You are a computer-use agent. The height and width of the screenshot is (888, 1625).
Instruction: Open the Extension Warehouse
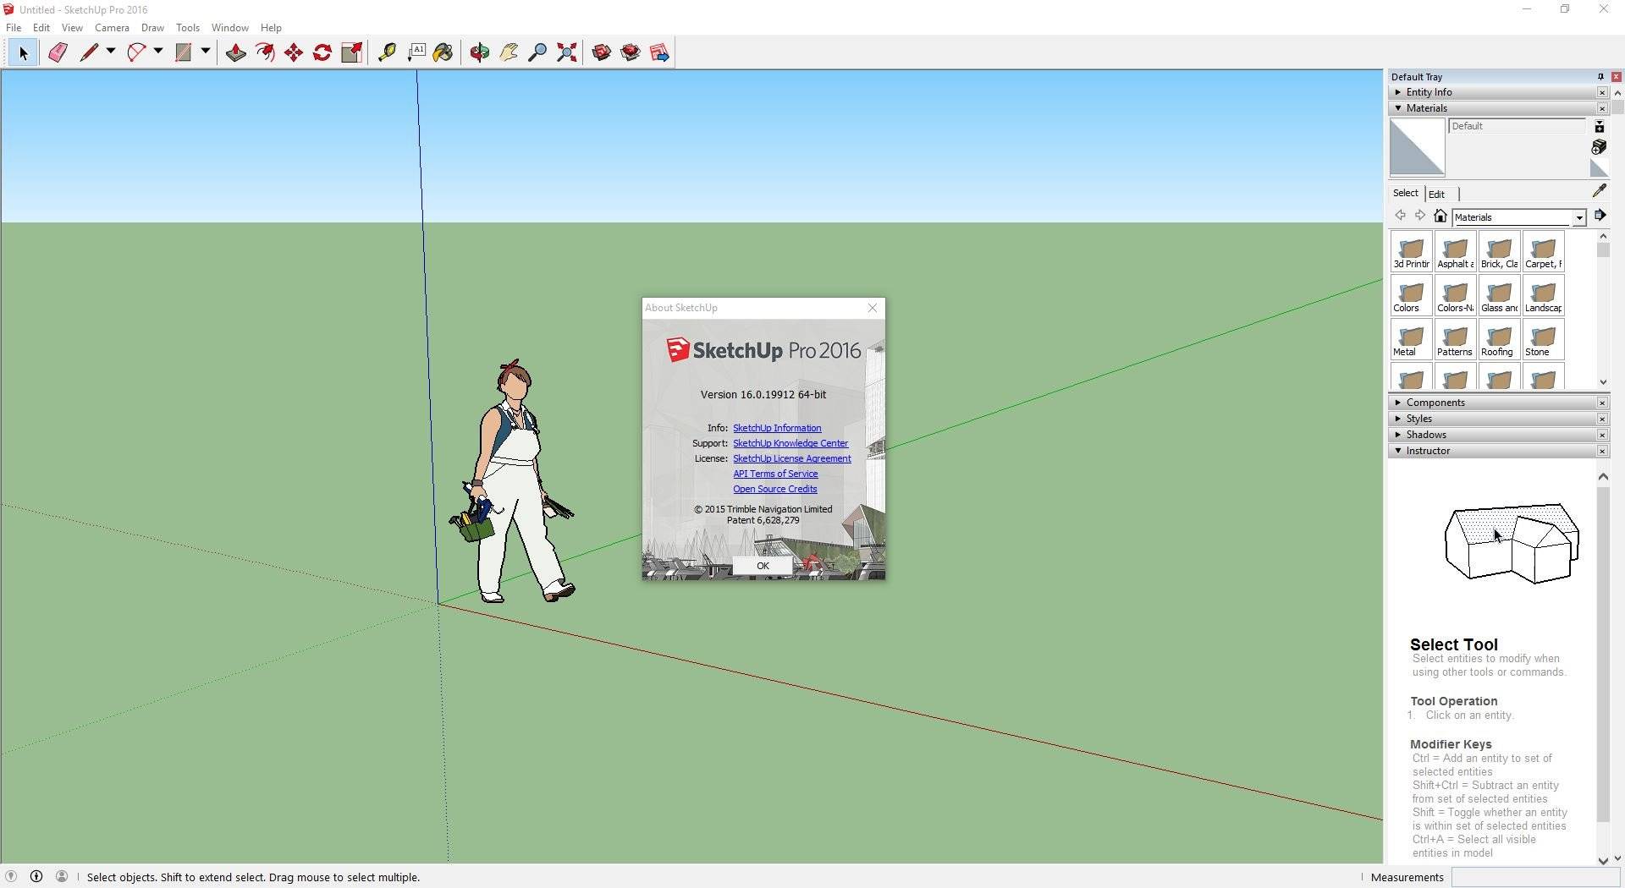pyautogui.click(x=631, y=52)
